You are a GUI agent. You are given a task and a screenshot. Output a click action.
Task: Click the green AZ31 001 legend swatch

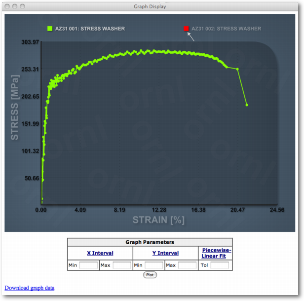pyautogui.click(x=50, y=29)
